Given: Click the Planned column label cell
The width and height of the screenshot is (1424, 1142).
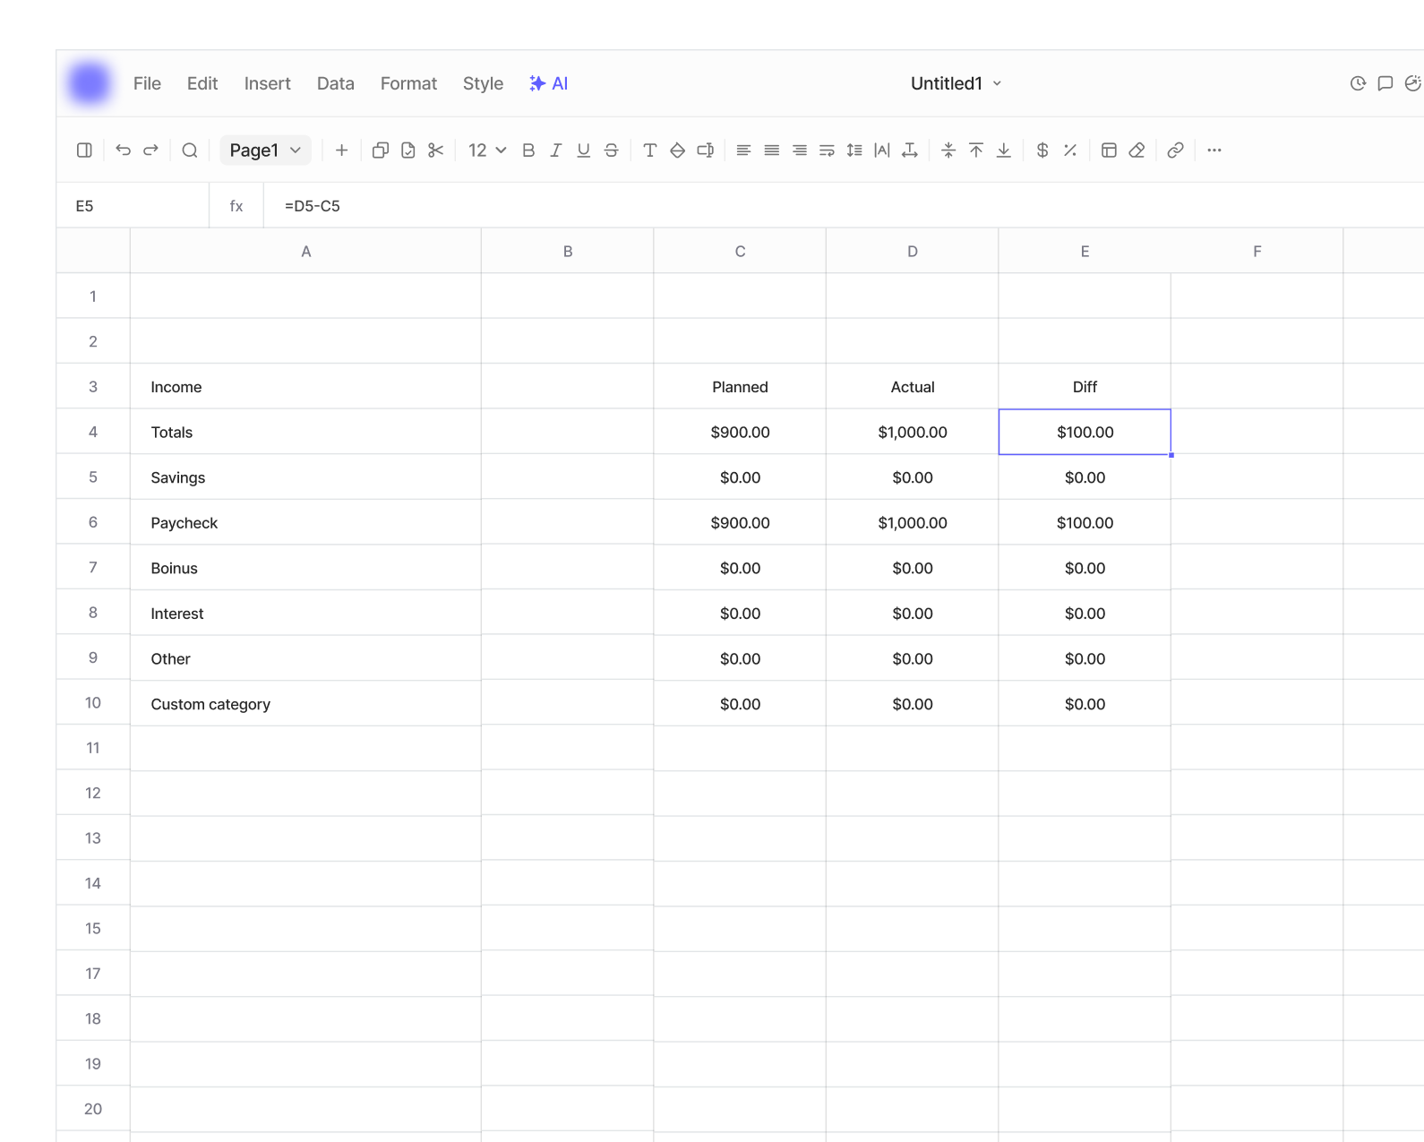Looking at the screenshot, I should 740,387.
